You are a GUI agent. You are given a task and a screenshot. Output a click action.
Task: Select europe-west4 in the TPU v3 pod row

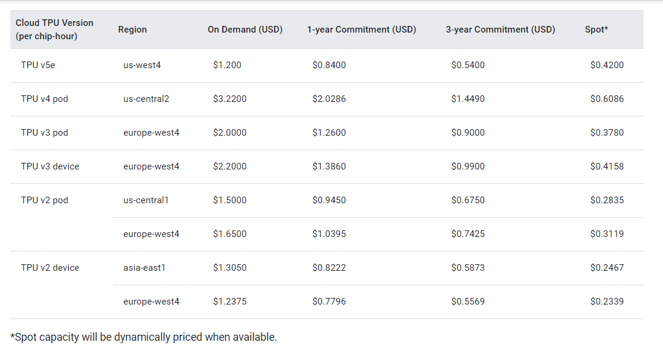click(152, 133)
